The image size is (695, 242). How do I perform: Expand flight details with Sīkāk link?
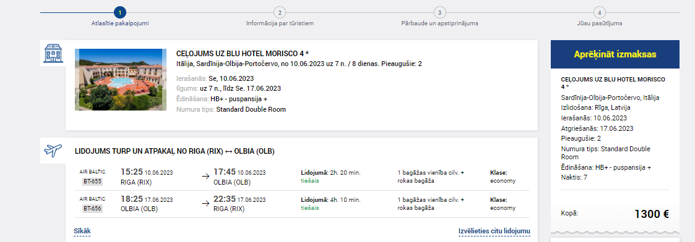point(82,231)
